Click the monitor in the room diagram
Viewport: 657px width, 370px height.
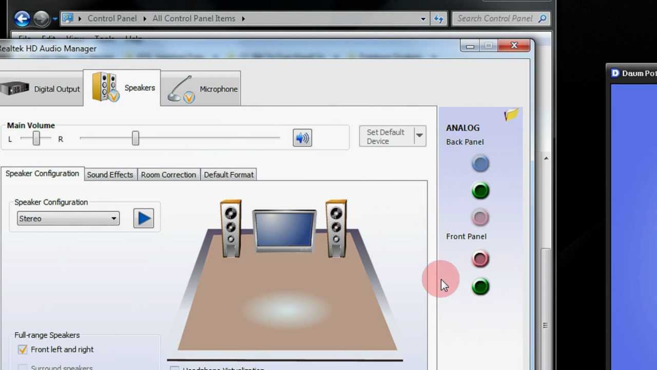(x=284, y=231)
